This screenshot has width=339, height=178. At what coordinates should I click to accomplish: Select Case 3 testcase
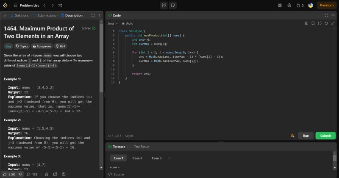(156, 158)
